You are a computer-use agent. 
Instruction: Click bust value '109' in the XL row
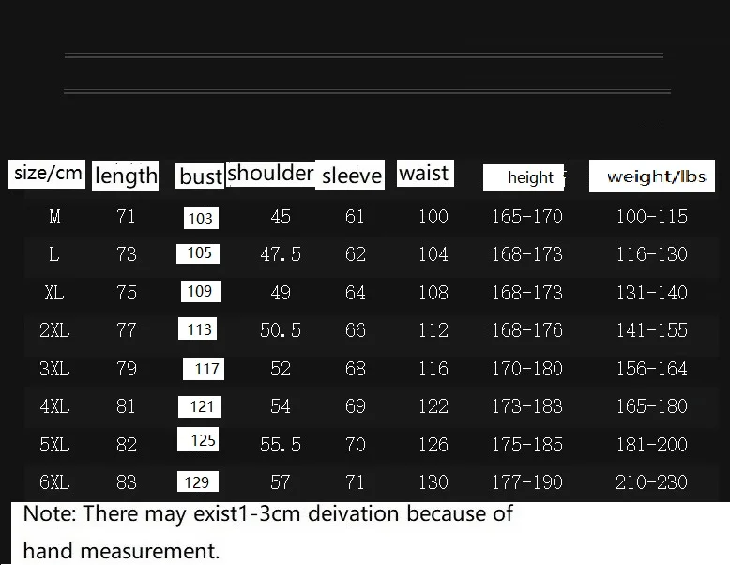point(201,291)
